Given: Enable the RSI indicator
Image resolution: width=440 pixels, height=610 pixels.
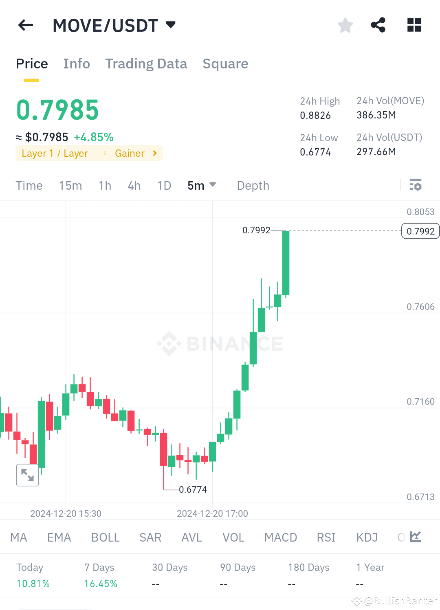Looking at the screenshot, I should [x=326, y=538].
